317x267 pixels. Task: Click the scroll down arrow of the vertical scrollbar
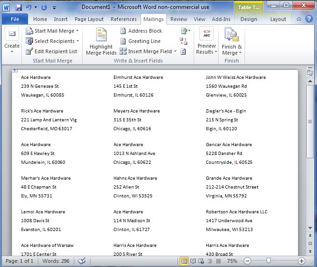[310, 228]
